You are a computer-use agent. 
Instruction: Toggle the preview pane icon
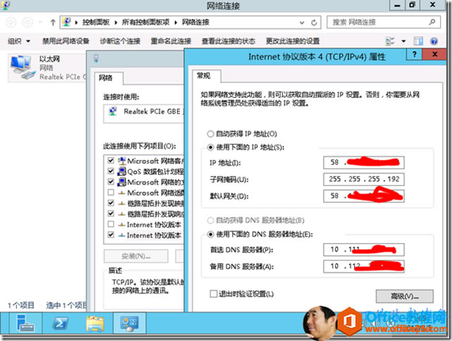418,41
